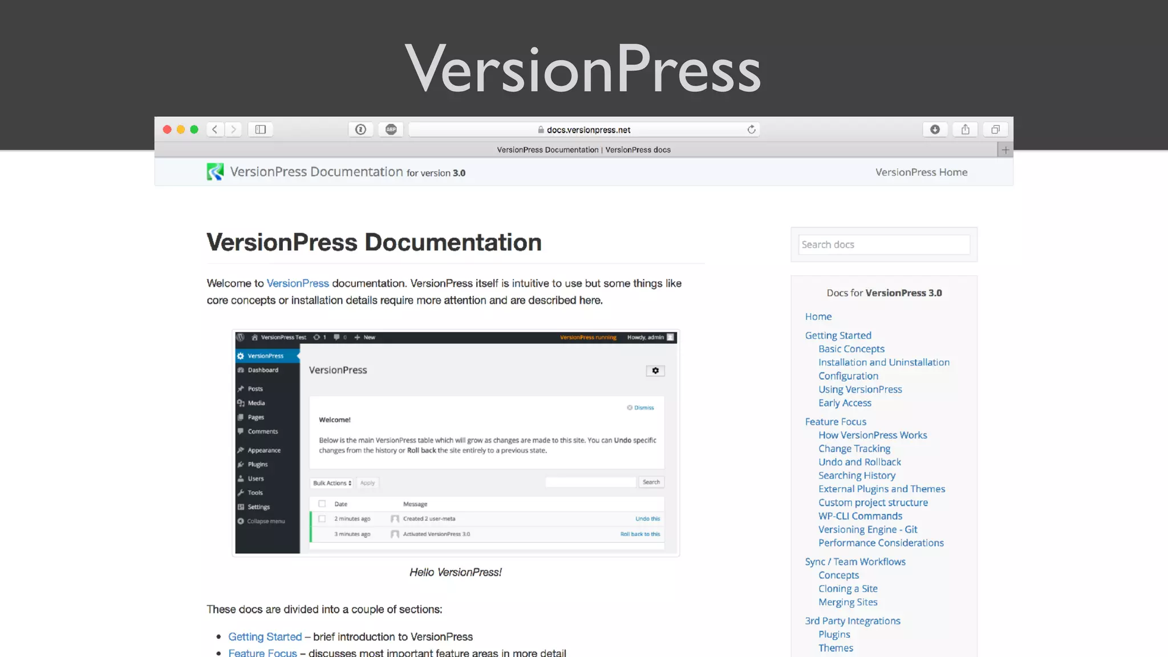
Task: Open the Themes integrations page
Action: pos(836,648)
